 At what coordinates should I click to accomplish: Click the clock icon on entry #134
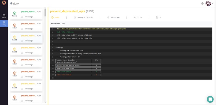click(22, 41)
